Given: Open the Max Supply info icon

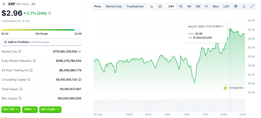Looking at the screenshot, I should [x=20, y=98].
